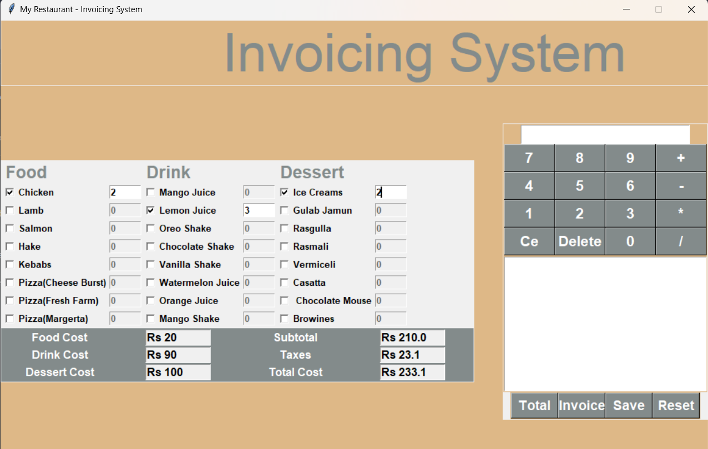The width and height of the screenshot is (708, 449).
Task: Click calculator key 6
Action: (630, 186)
